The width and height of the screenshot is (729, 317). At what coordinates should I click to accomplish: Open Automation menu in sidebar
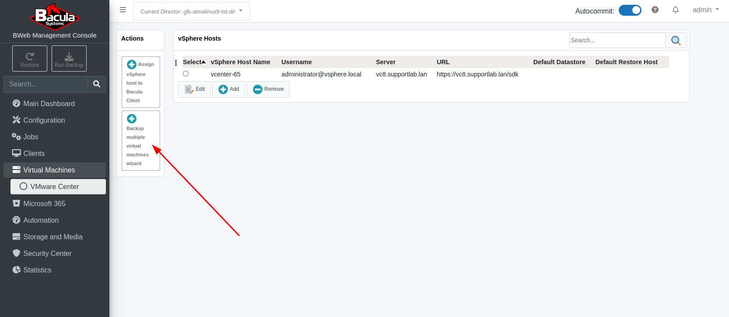pos(55,220)
